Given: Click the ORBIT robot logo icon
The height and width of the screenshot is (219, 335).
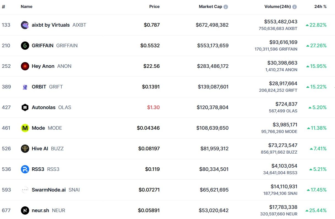Looking at the screenshot, I should click(x=25, y=87).
